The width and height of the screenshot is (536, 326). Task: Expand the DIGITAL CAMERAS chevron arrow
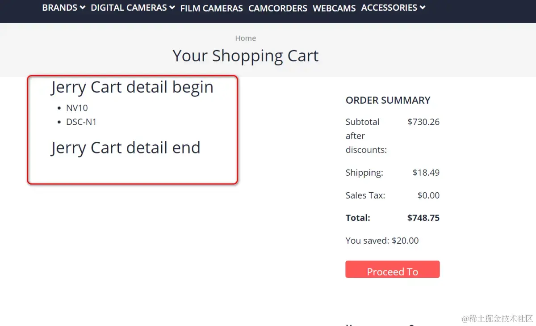(x=172, y=8)
